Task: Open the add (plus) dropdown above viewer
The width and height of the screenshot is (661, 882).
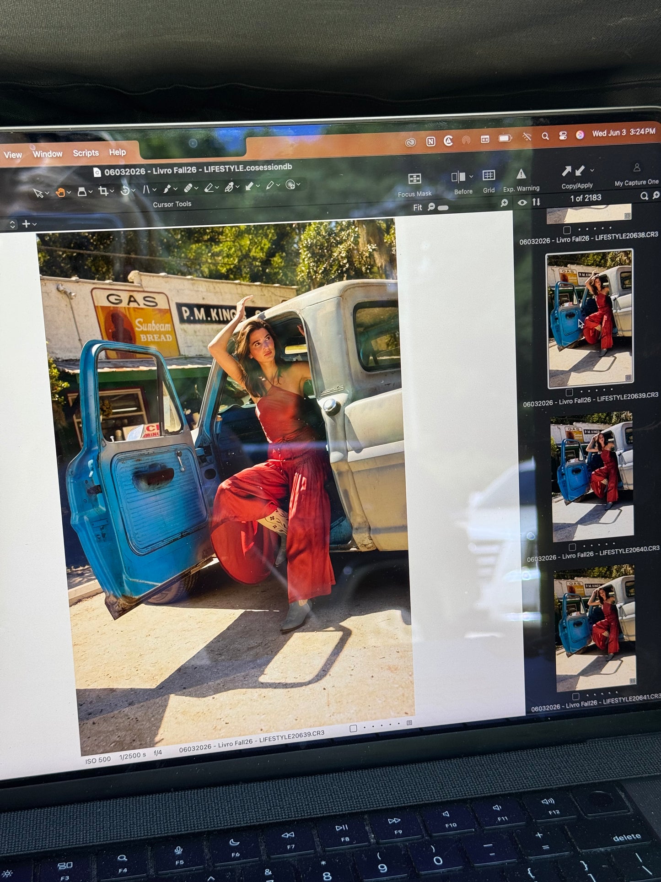Action: pyautogui.click(x=29, y=224)
